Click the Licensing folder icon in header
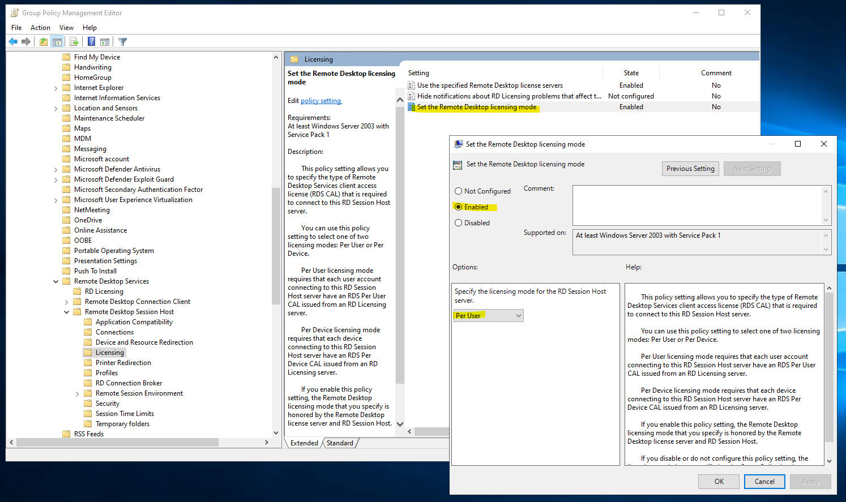 (x=294, y=59)
